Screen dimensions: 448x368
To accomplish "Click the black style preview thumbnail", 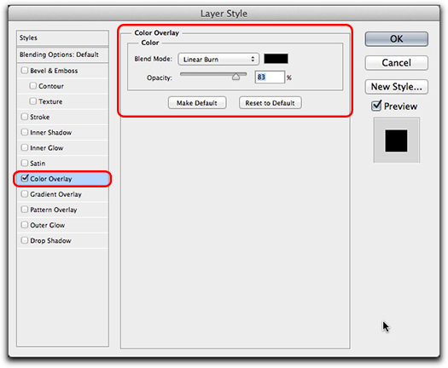I will pos(396,141).
